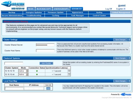Delete cluster system 10.10.10.19 trash icon
This screenshot has width=133, height=100.
coord(69,71)
